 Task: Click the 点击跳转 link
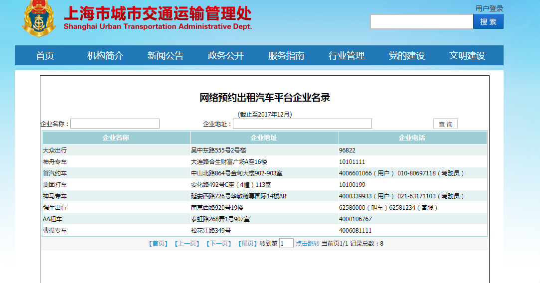308,244
